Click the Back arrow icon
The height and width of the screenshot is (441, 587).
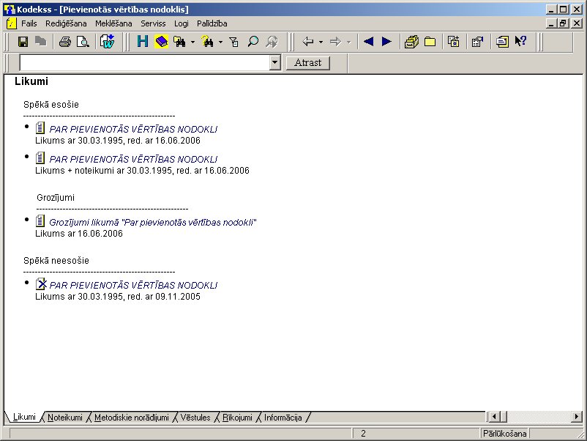pos(307,42)
